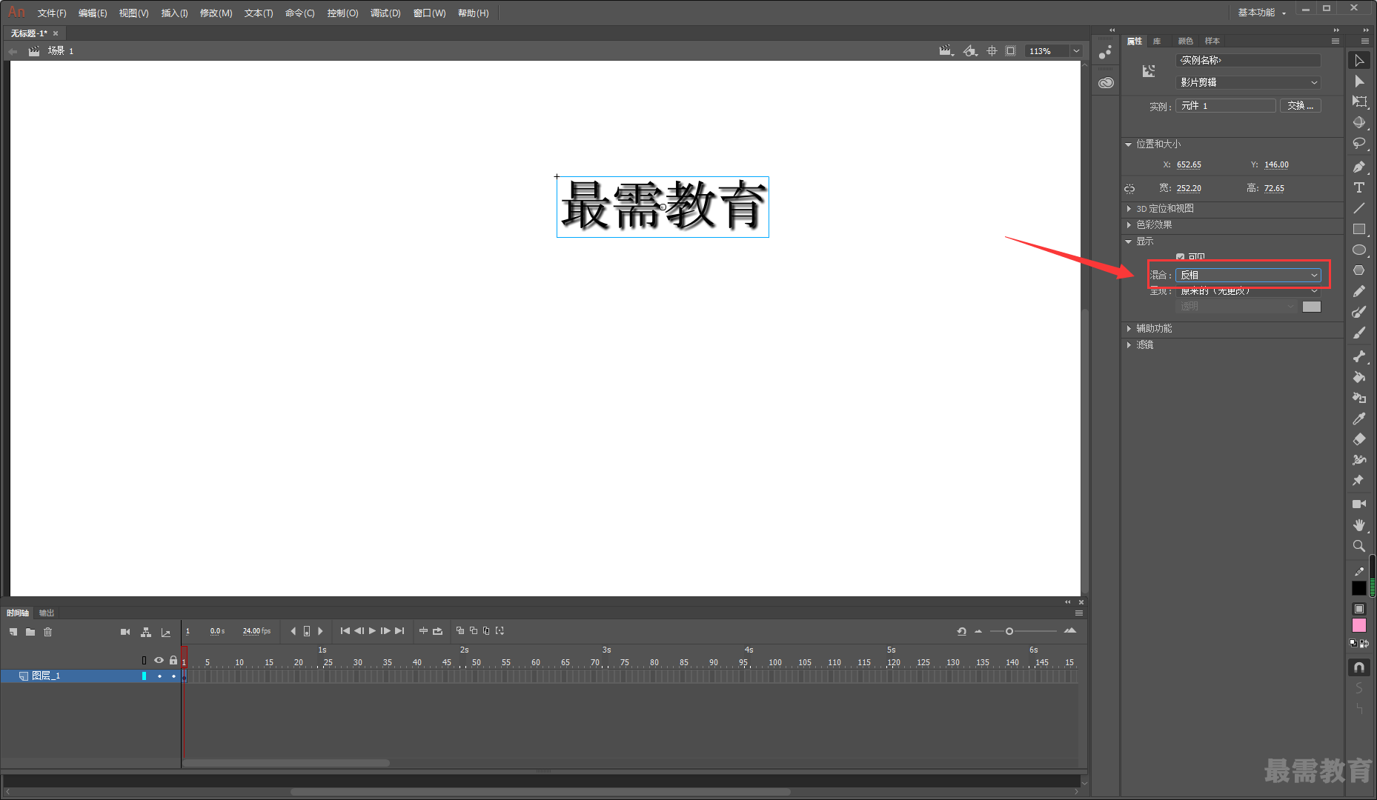Select the Ink Bottle tool
The height and width of the screenshot is (800, 1377).
1358,398
